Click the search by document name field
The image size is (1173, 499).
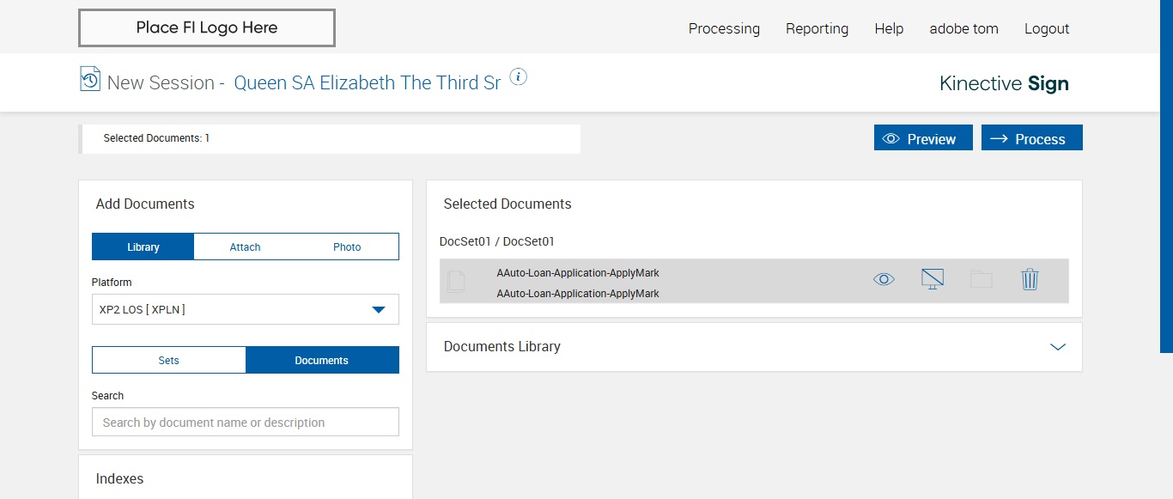pos(245,422)
